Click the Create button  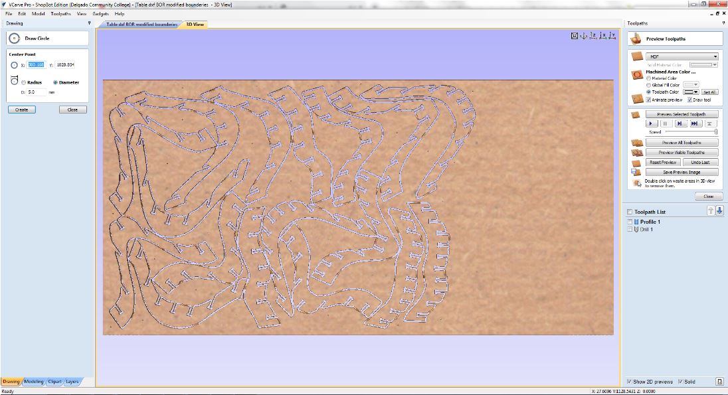[22, 110]
